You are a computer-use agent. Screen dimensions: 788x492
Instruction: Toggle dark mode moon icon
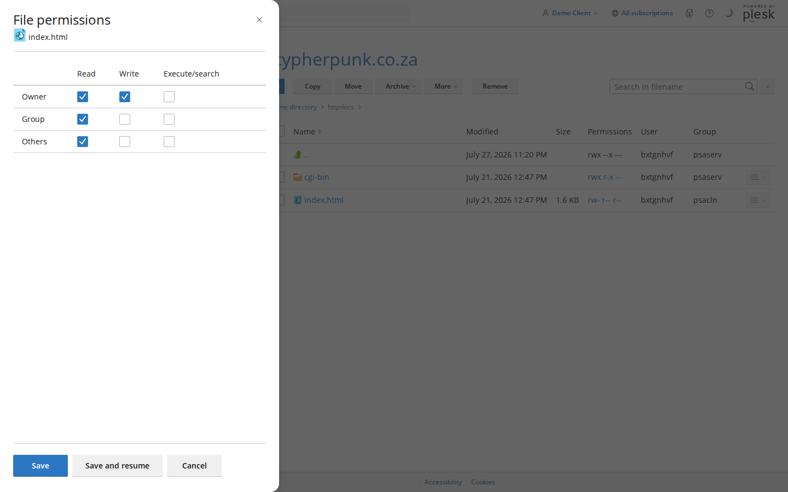[x=729, y=13]
